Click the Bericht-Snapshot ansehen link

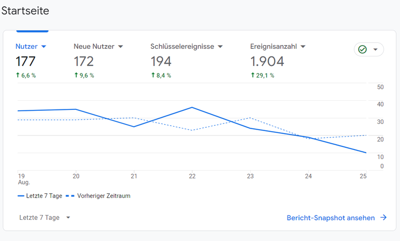(x=330, y=218)
